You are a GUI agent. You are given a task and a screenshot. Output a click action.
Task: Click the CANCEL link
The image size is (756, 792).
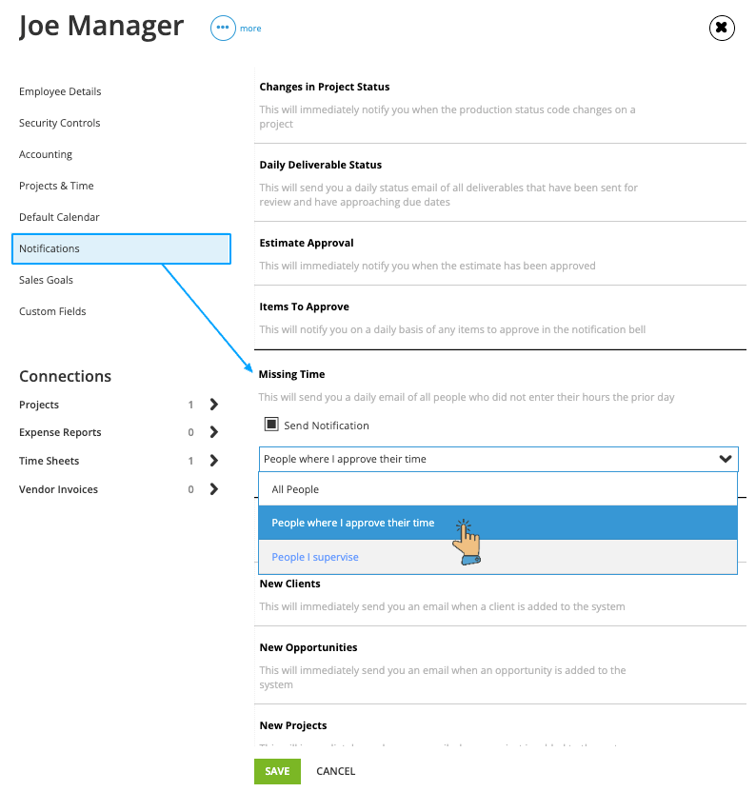pos(335,771)
